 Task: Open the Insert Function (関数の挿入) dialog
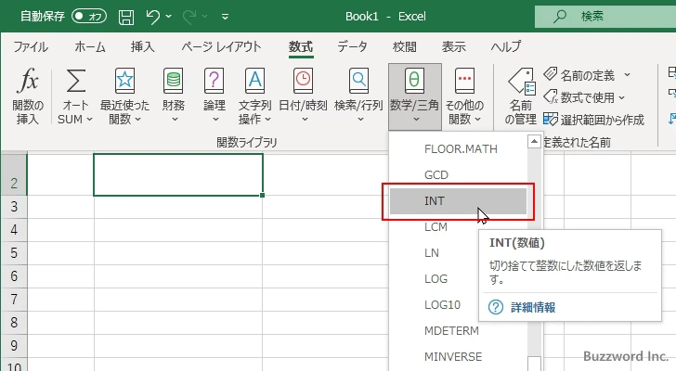pos(28,96)
